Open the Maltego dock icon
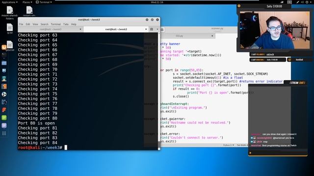The width and height of the screenshot is (314, 176). point(4,102)
